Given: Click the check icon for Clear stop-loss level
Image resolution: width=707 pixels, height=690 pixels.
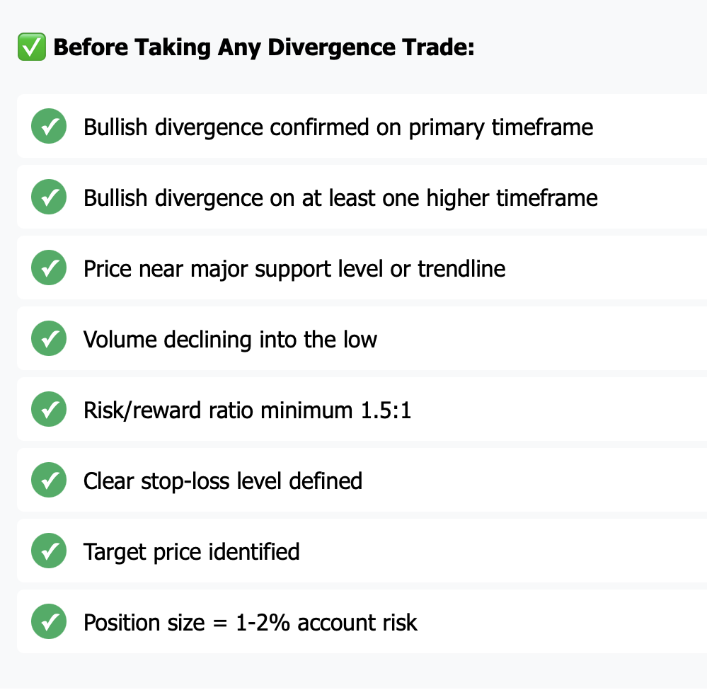Looking at the screenshot, I should [49, 481].
